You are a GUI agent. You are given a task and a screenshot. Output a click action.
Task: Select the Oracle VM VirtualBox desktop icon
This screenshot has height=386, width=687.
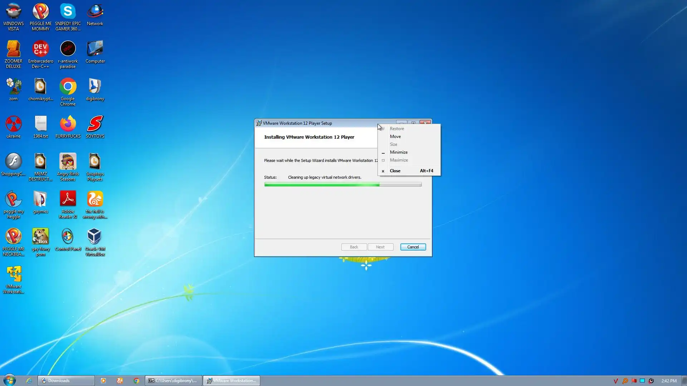(x=95, y=237)
